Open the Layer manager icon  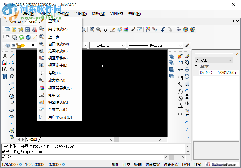(7, 45)
